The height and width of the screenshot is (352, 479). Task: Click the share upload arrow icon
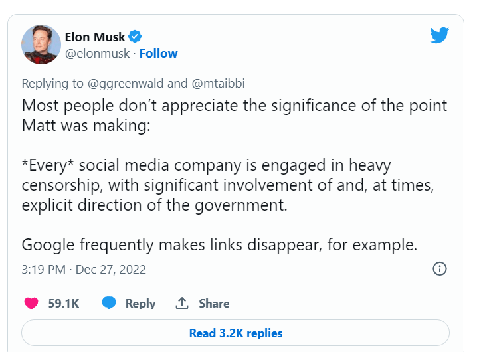(x=182, y=304)
